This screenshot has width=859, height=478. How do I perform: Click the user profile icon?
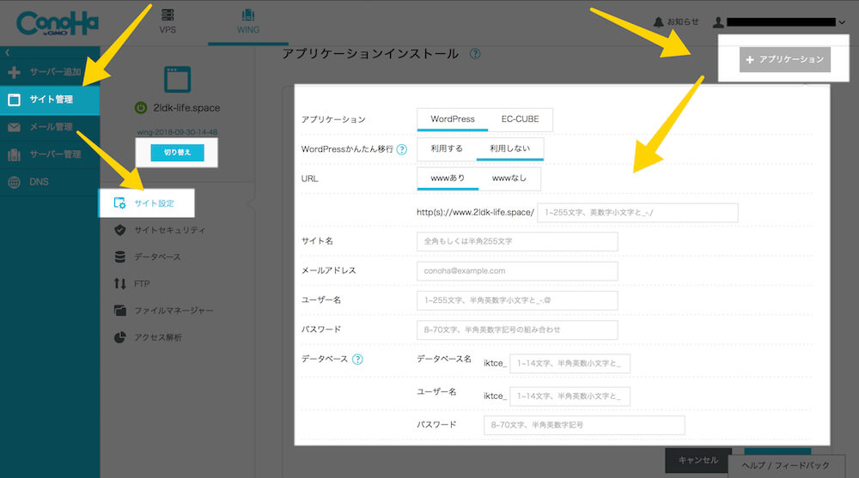[x=718, y=22]
